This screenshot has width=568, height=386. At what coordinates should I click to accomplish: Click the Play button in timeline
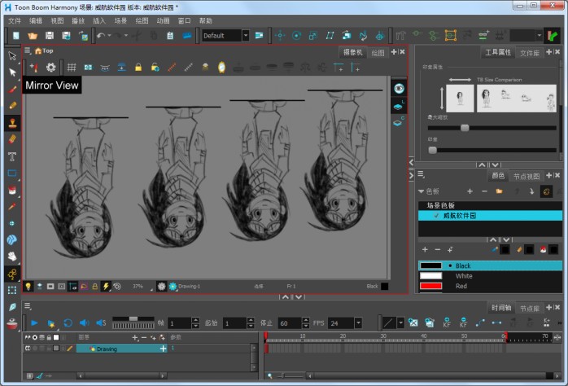34,322
